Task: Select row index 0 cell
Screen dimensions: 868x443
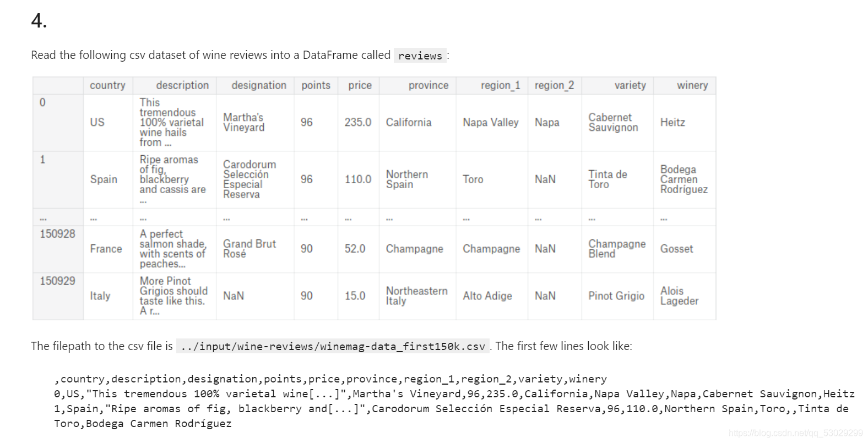Action: point(58,123)
